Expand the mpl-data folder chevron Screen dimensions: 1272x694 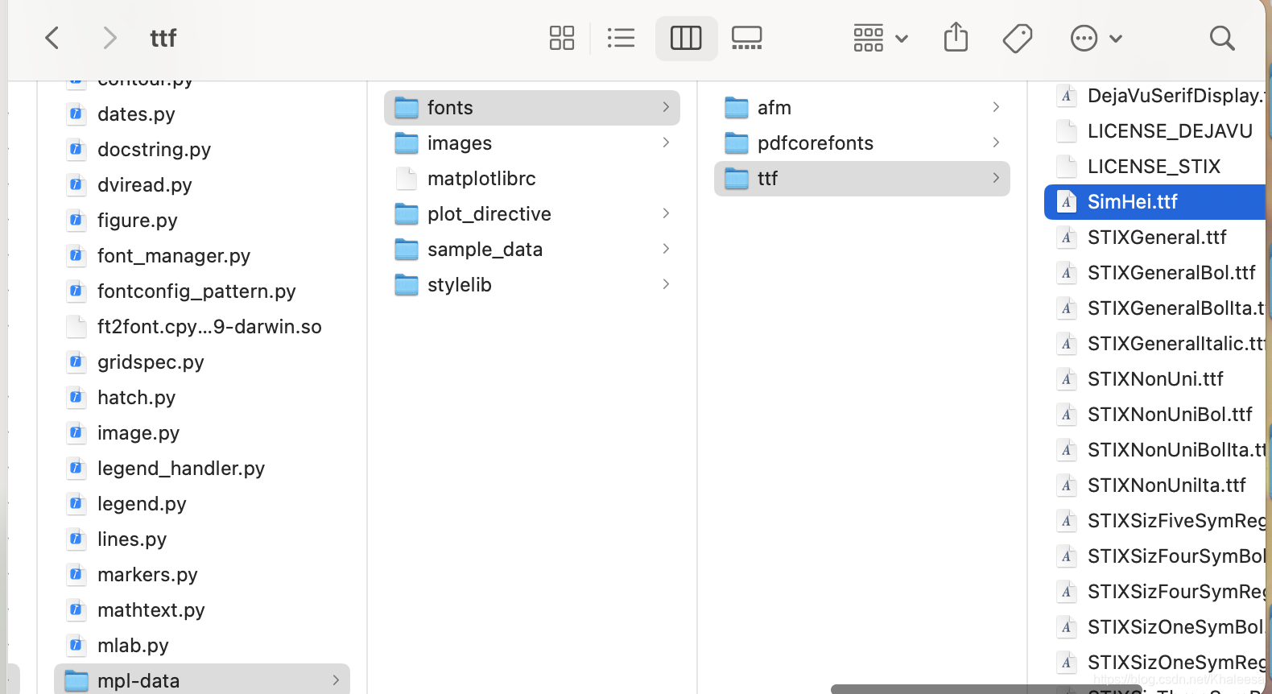coord(336,680)
